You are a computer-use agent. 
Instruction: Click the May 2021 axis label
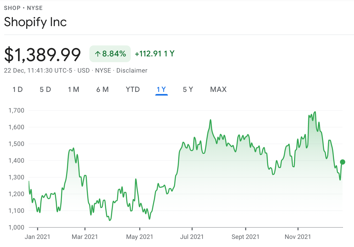[x=140, y=237]
